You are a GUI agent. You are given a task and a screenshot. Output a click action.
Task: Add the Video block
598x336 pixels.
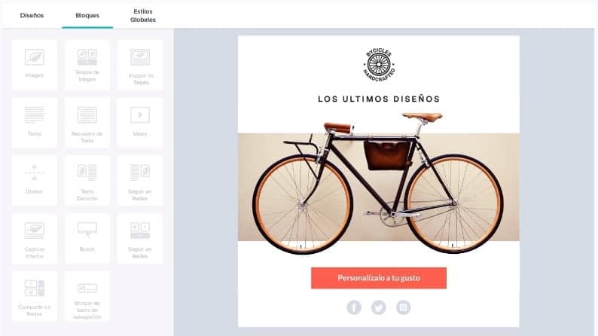pos(140,123)
